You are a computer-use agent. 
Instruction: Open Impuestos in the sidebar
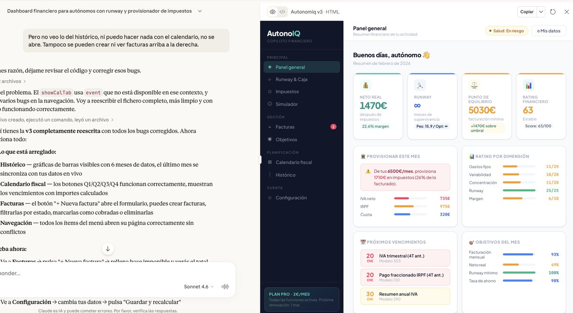302,92
